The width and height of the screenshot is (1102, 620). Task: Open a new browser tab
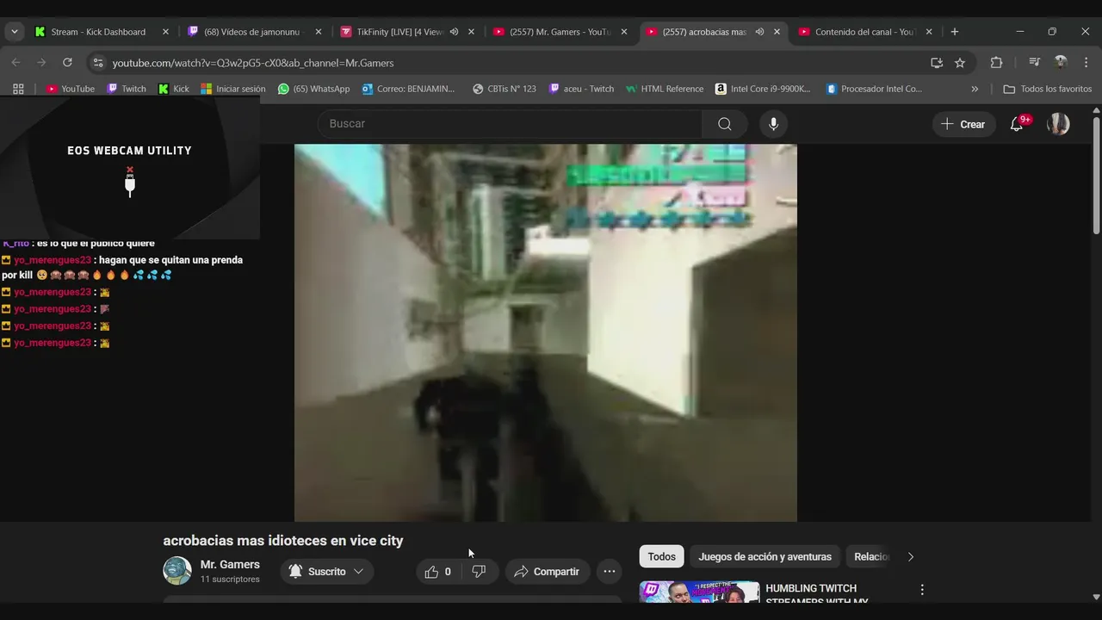(x=954, y=32)
